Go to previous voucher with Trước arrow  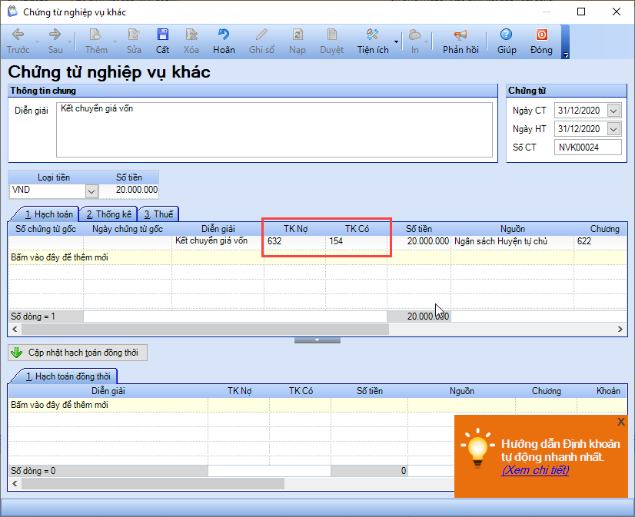[x=18, y=35]
